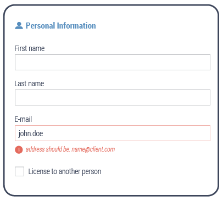Click the E-mail label
This screenshot has width=223, height=201.
23,119
